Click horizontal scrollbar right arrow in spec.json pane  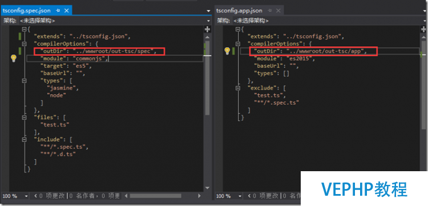point(200,196)
